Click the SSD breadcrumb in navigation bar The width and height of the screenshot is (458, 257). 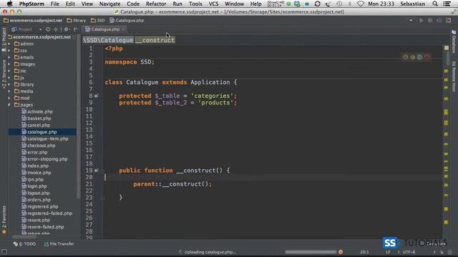click(97, 21)
